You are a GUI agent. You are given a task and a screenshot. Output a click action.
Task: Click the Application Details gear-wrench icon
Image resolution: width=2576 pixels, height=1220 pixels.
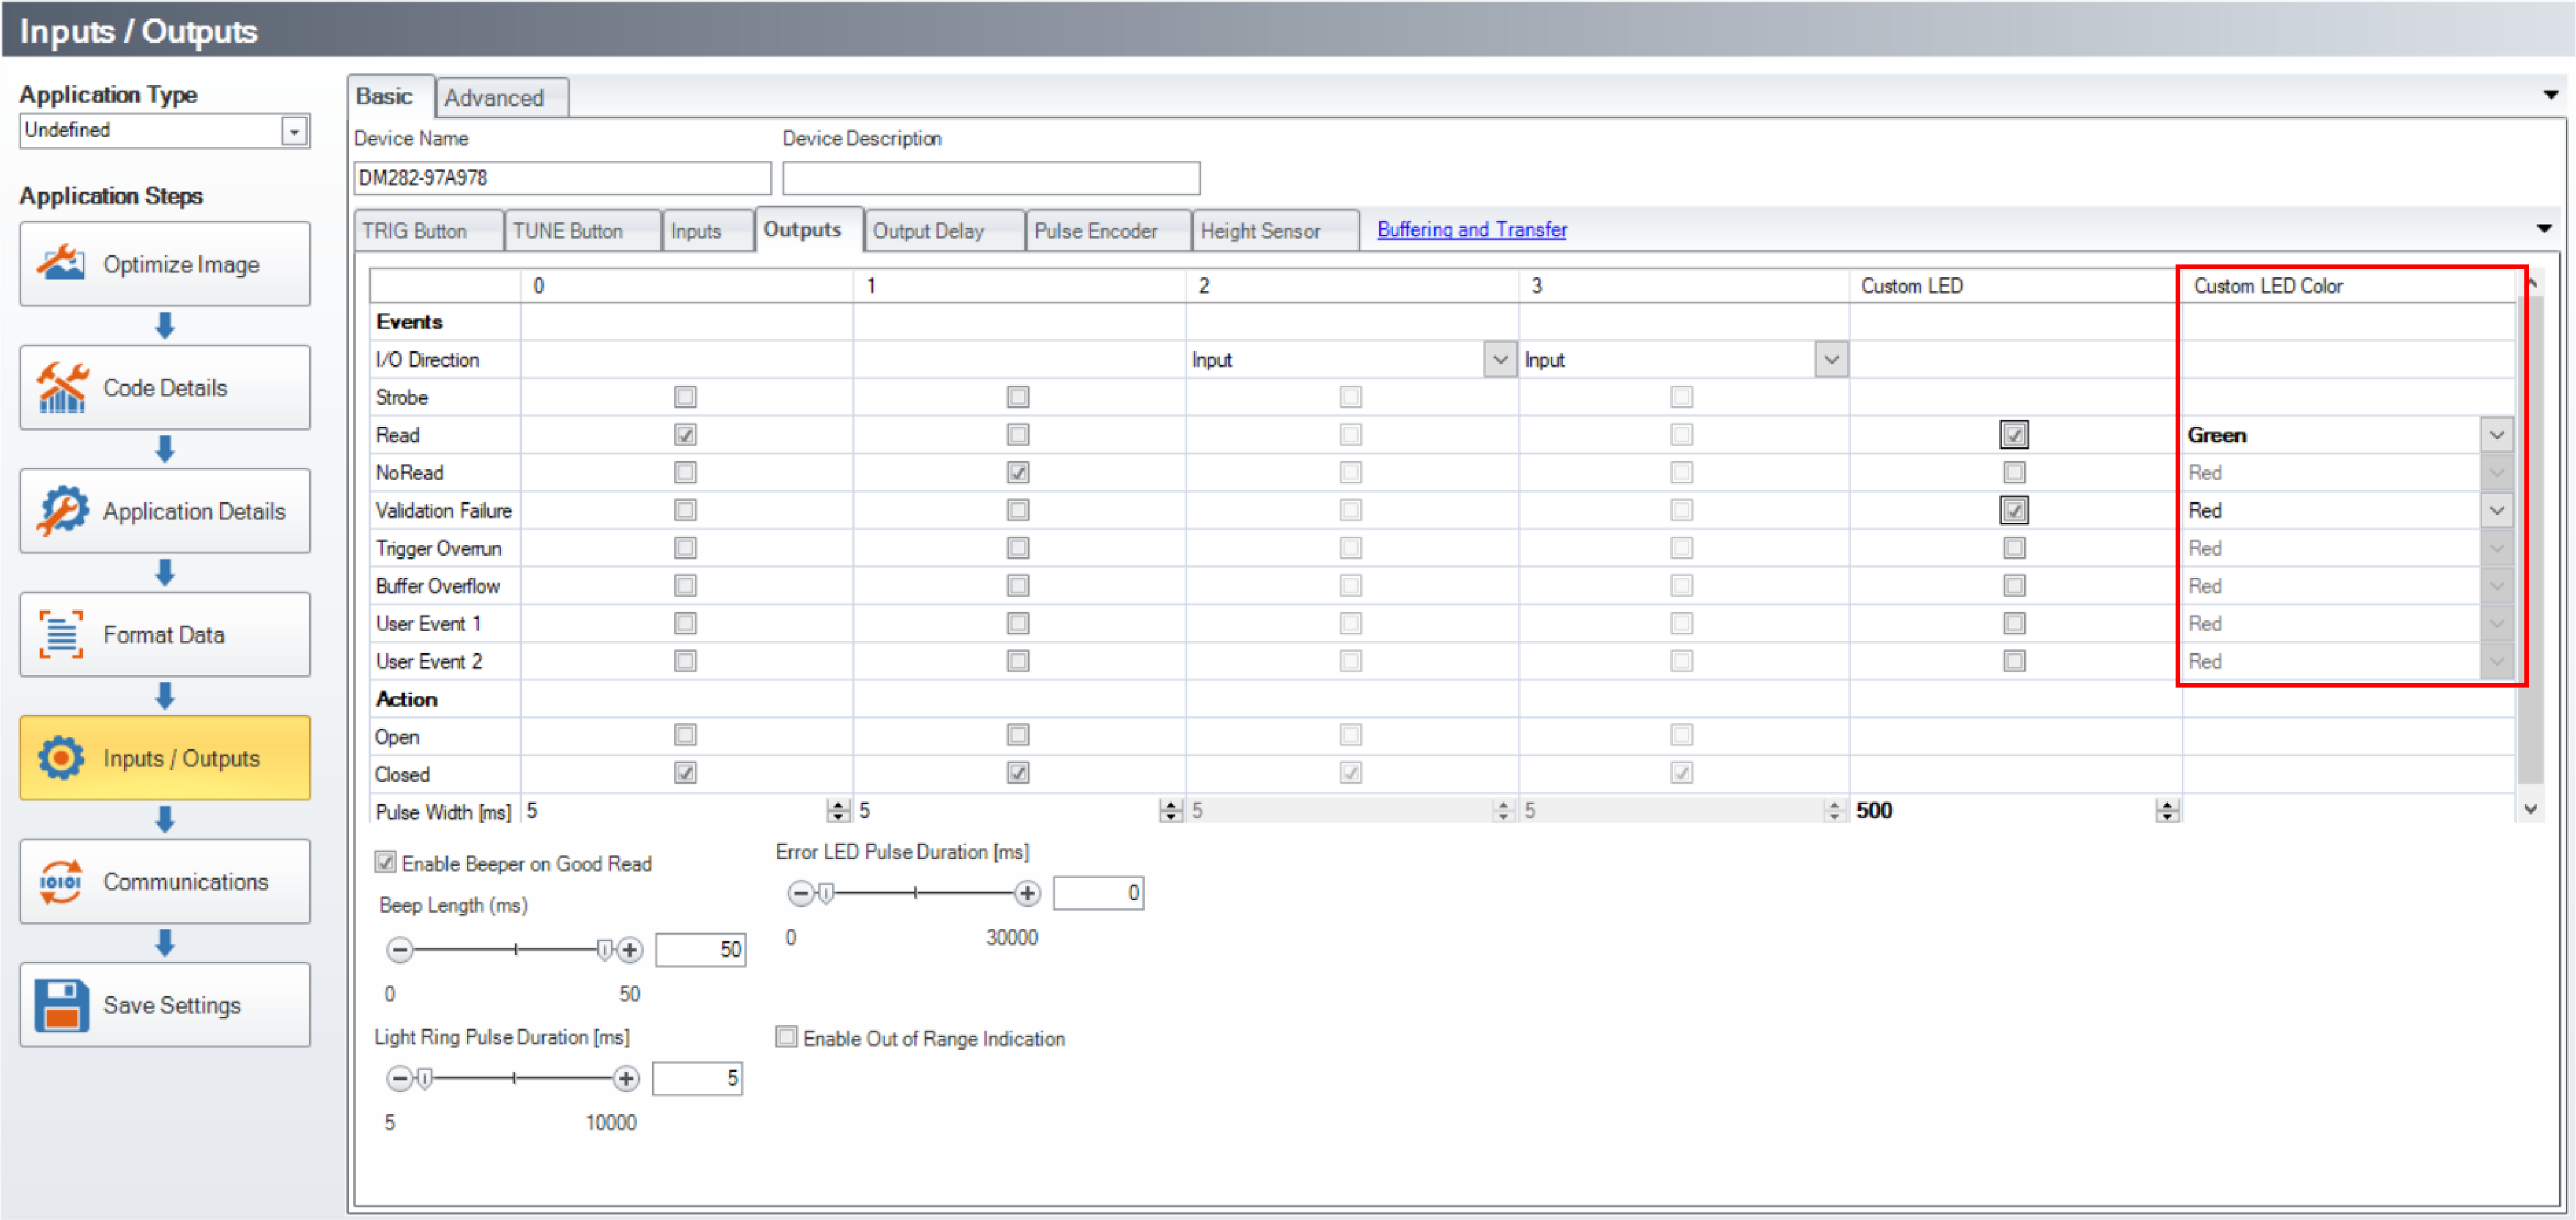(x=61, y=511)
